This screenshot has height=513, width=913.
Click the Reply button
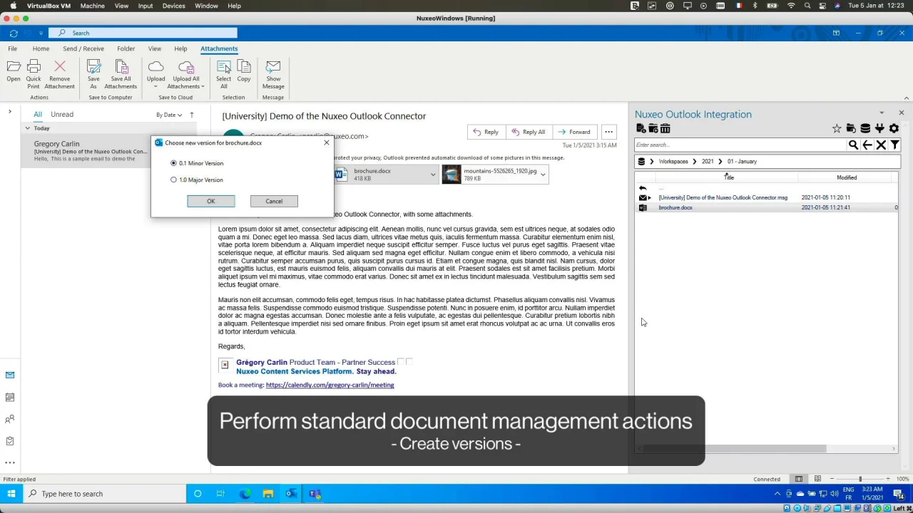point(485,132)
